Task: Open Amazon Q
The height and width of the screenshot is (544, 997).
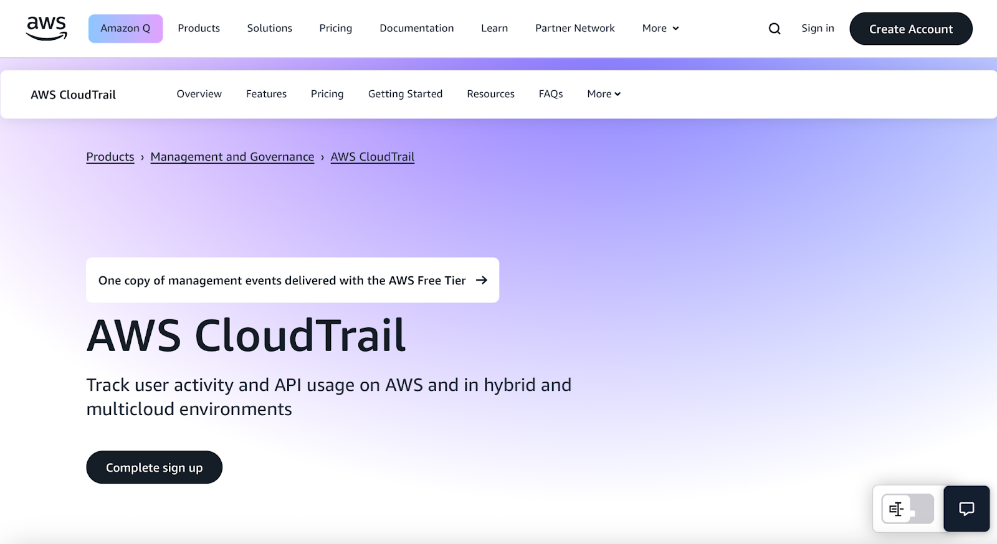Action: (125, 29)
